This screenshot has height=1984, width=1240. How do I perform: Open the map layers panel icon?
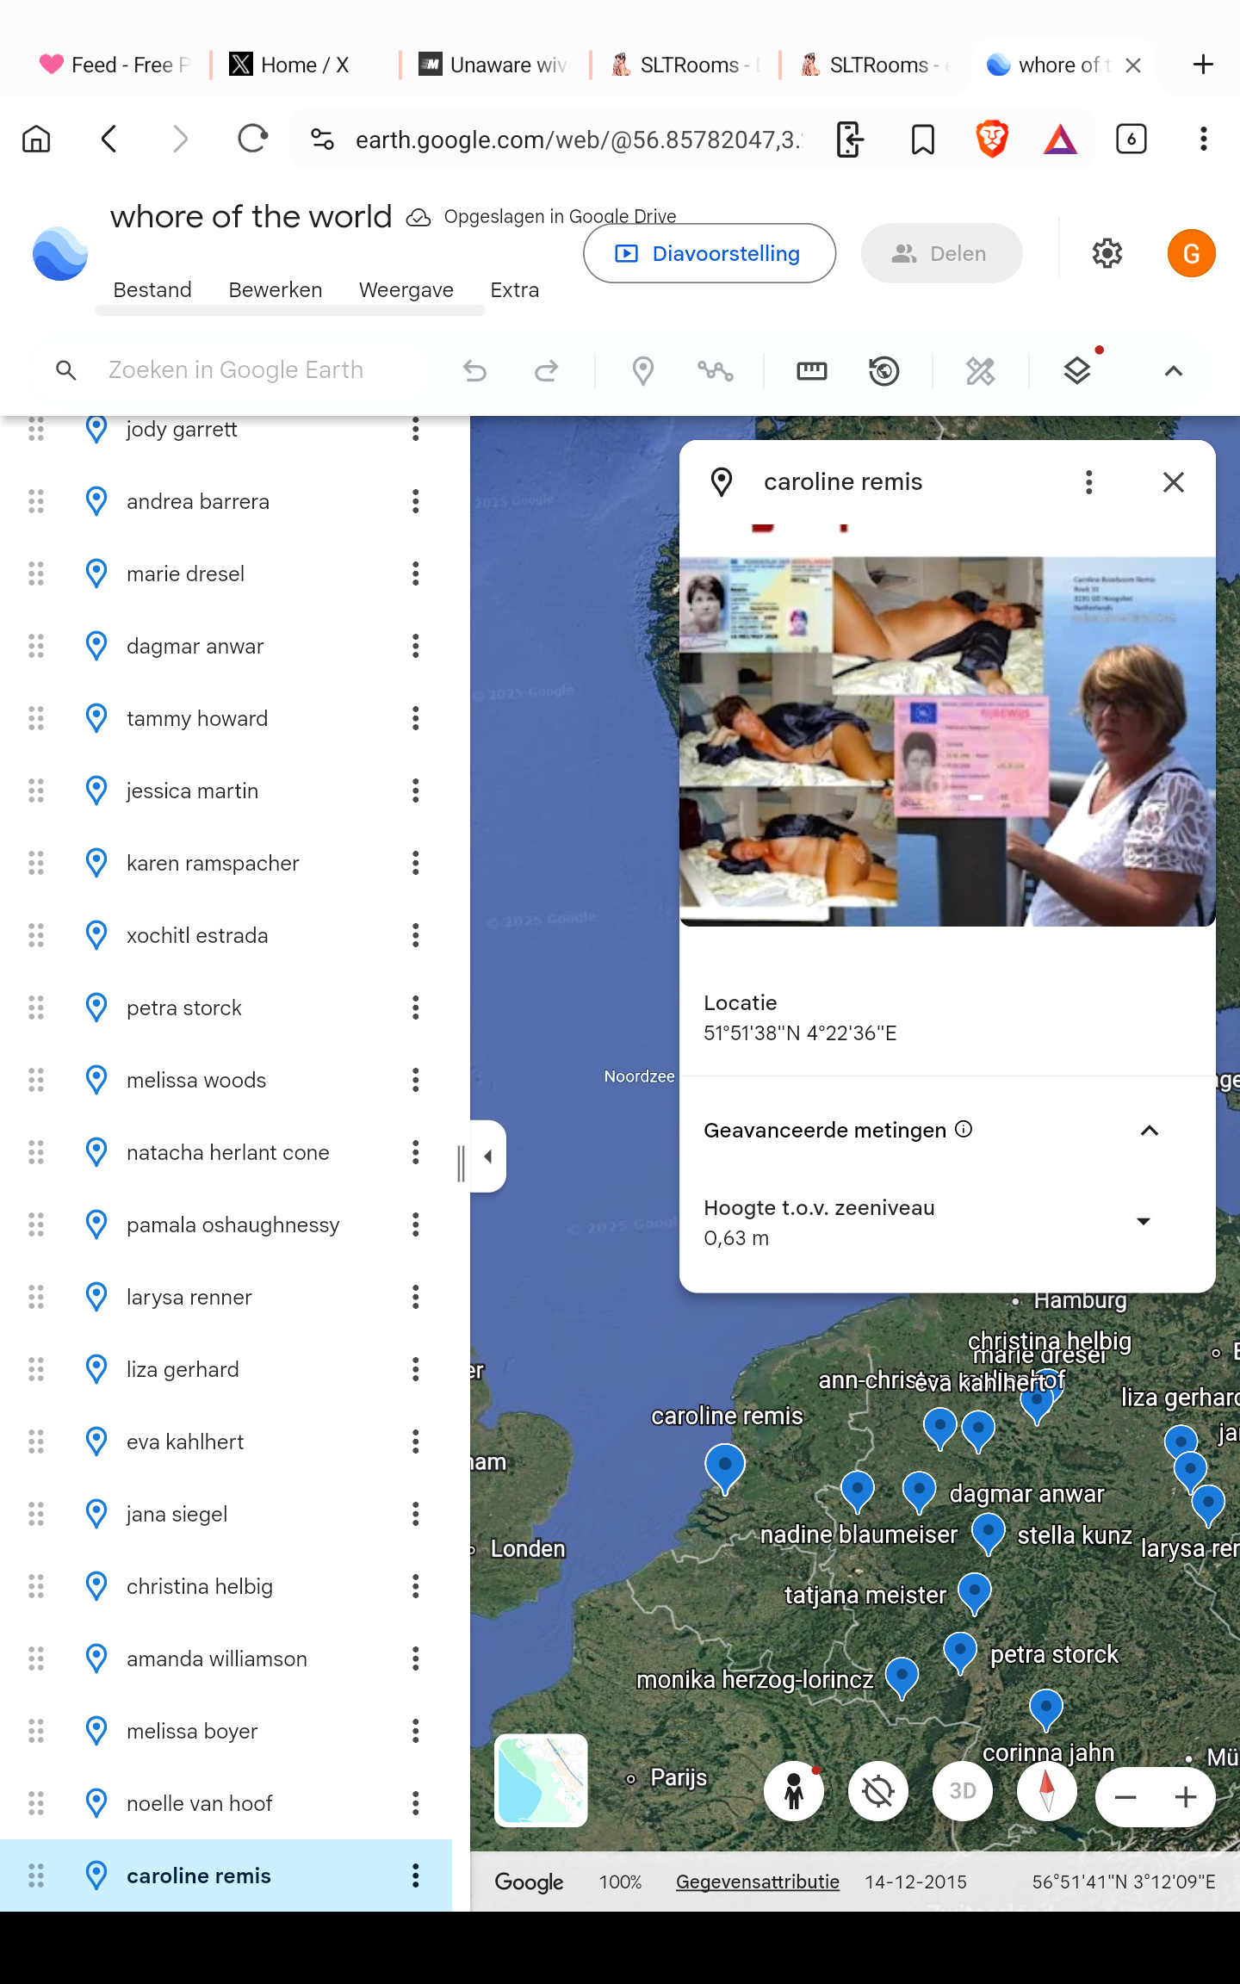click(1077, 371)
